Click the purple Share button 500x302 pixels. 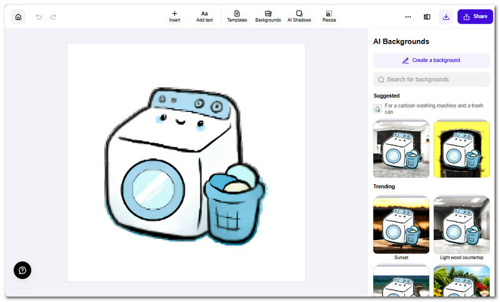475,17
